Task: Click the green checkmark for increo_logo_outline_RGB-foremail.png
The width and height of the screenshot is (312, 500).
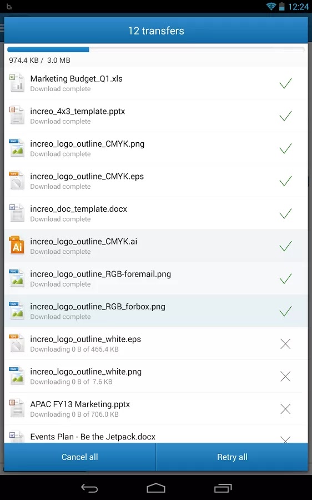Action: pyautogui.click(x=285, y=278)
